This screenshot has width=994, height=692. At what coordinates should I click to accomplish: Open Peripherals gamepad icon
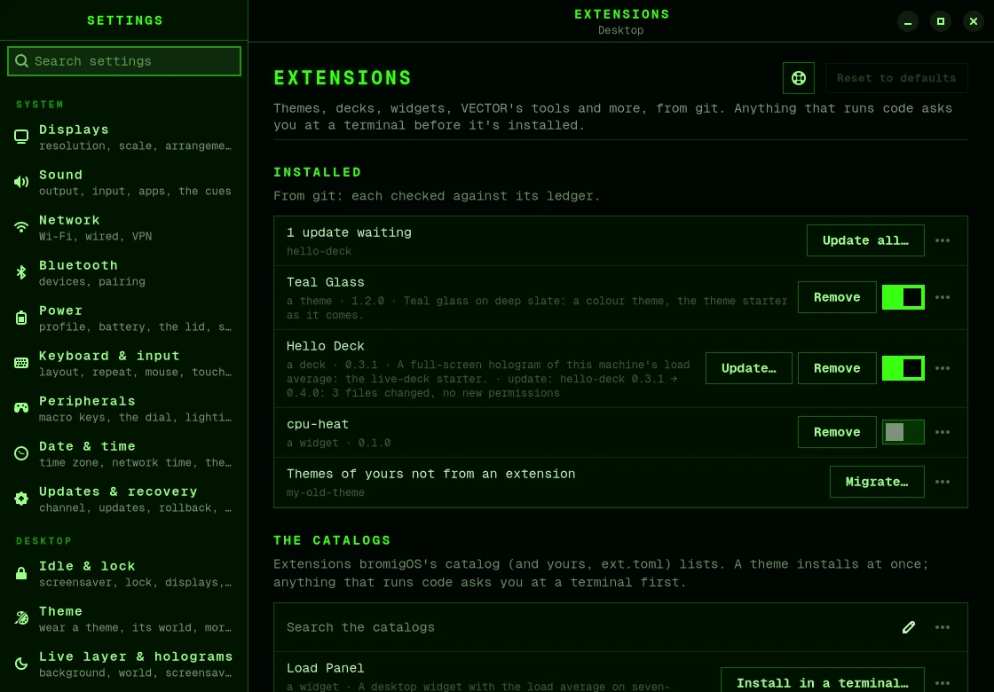21,408
